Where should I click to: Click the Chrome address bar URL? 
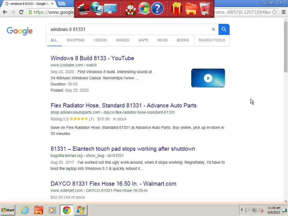53,12
